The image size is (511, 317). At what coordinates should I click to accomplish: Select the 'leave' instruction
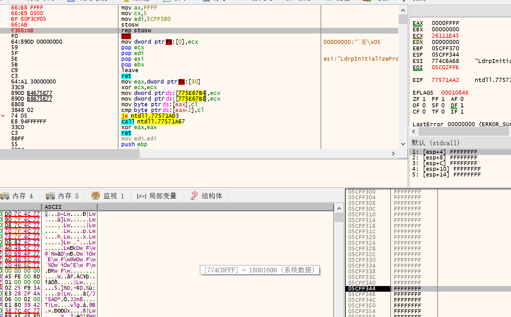point(130,70)
